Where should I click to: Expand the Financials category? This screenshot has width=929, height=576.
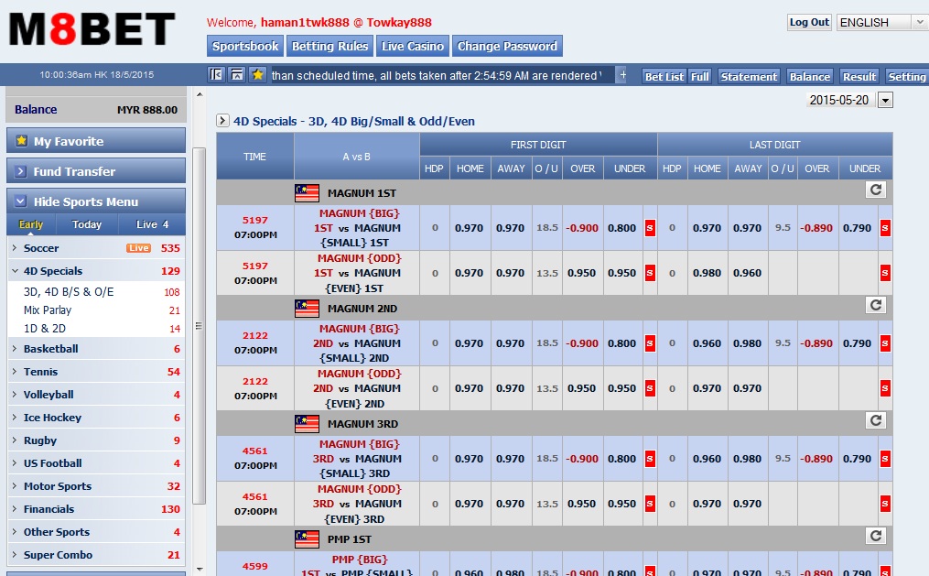pos(96,510)
